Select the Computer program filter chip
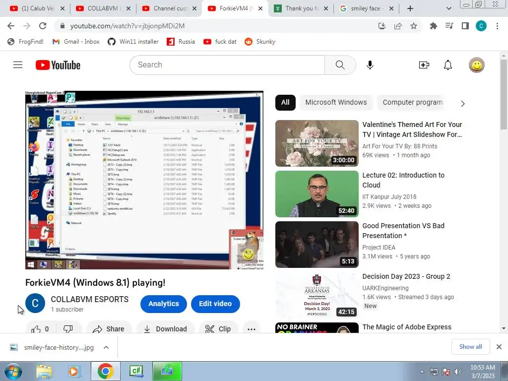This screenshot has height=381, width=508. click(x=413, y=102)
